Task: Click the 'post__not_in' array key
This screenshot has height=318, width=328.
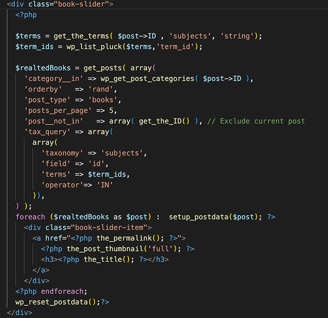Action: click(54, 121)
